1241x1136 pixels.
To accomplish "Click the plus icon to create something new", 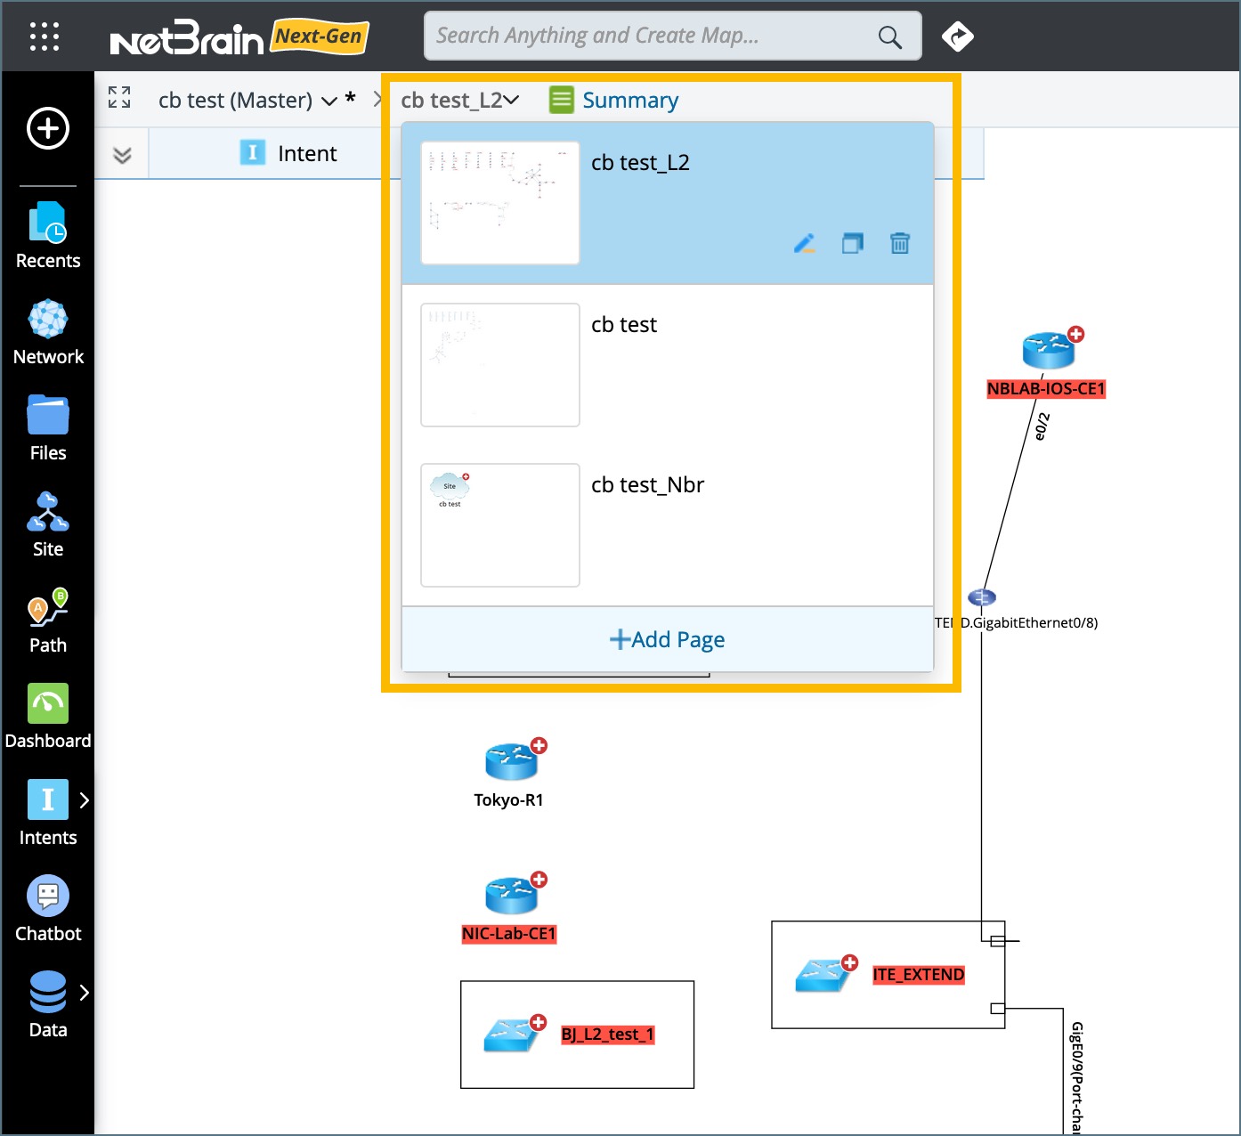I will tap(46, 129).
